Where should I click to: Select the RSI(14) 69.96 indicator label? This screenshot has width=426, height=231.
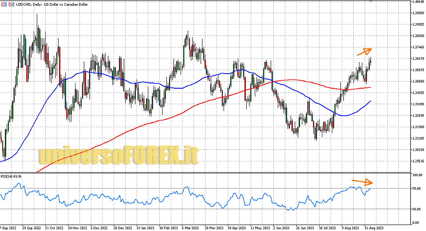12,176
